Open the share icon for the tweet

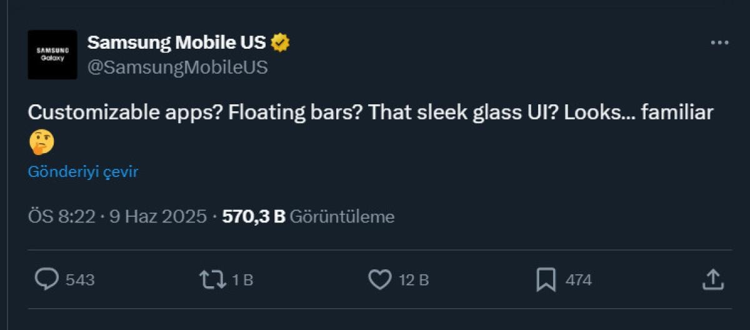click(712, 279)
